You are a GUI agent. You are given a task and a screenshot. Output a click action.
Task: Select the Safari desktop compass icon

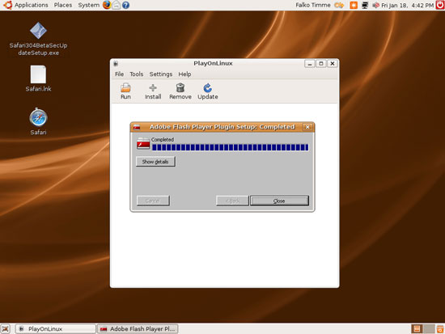click(x=38, y=117)
